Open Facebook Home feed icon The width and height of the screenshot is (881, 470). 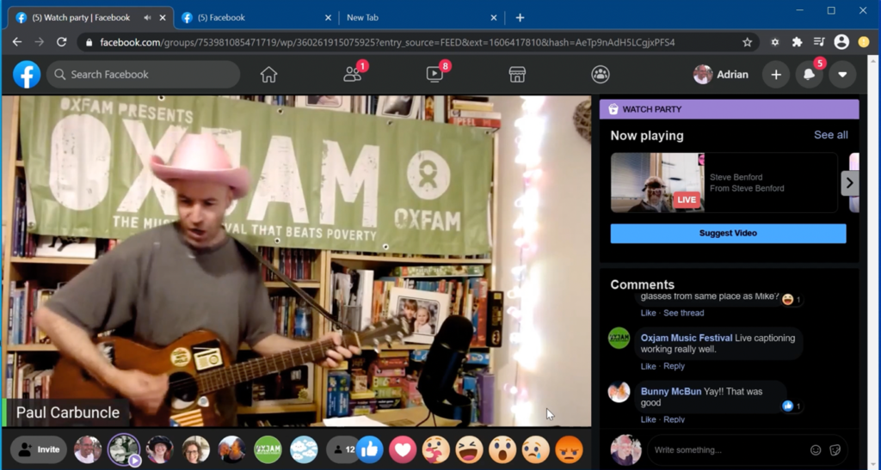(268, 75)
